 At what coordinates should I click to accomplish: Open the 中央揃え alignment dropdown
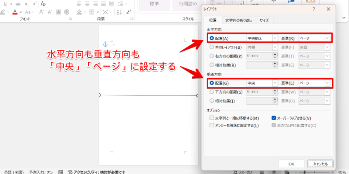[x=262, y=38]
